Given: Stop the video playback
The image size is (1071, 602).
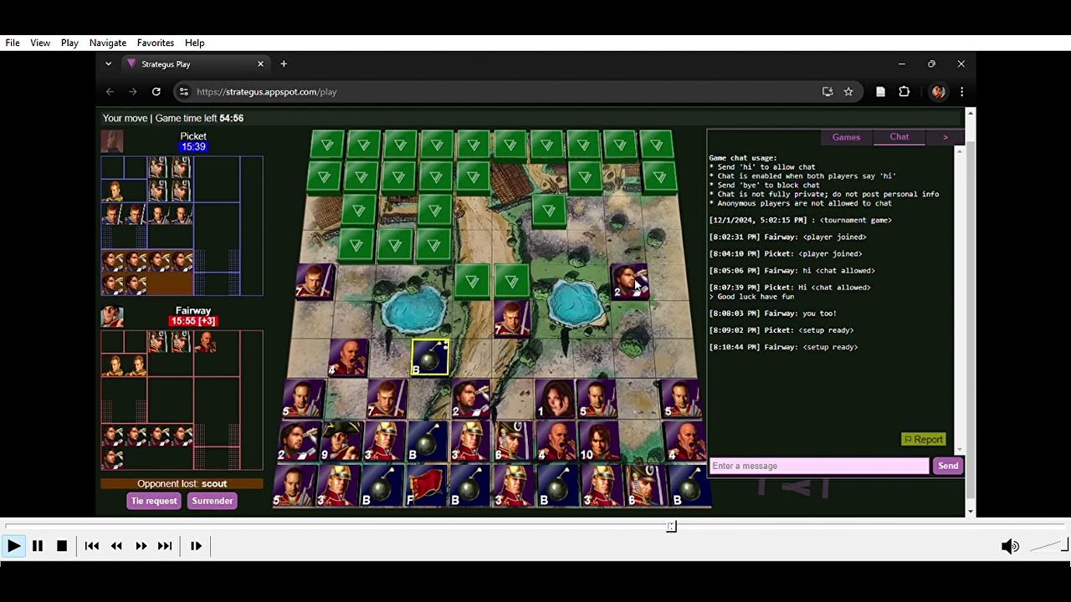Looking at the screenshot, I should [62, 546].
